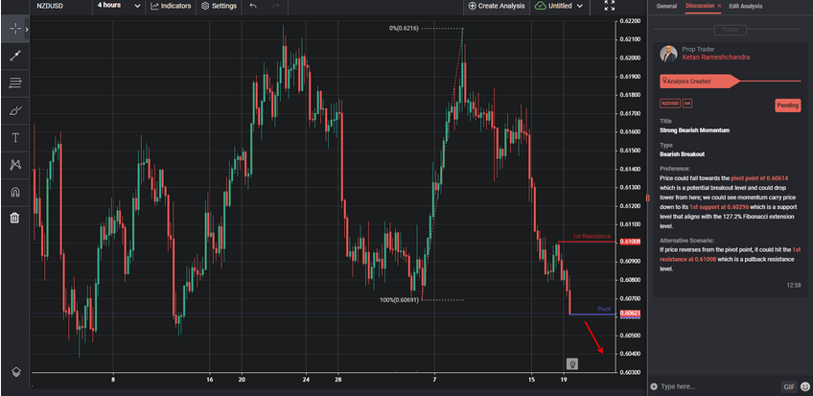Image resolution: width=813 pixels, height=396 pixels.
Task: Open the layers panel icon
Action: pos(16,372)
